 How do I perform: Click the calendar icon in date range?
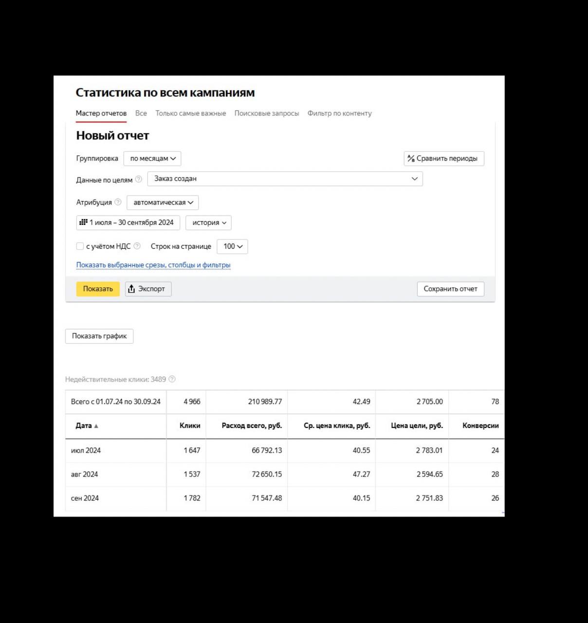tap(83, 222)
